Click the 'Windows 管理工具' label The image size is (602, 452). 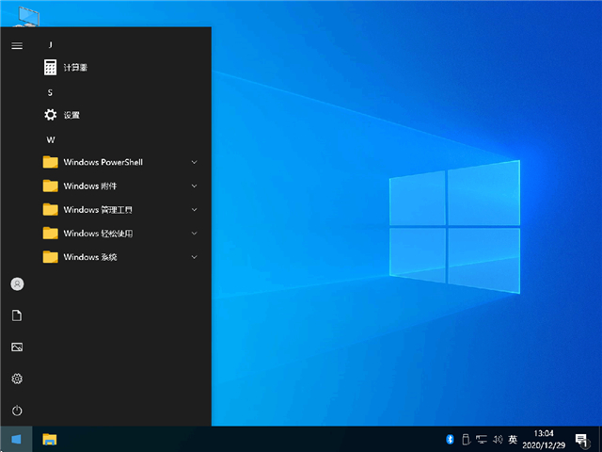coord(98,210)
